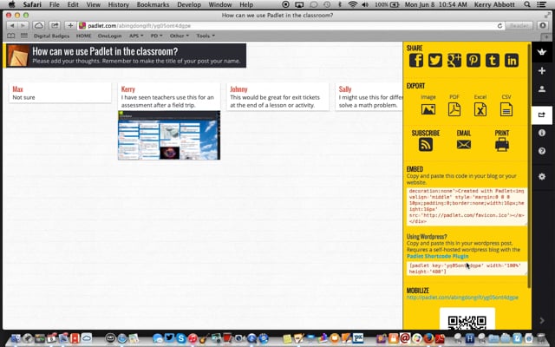Reload the page in Safari
This screenshot has width=555, height=347.
(499, 25)
